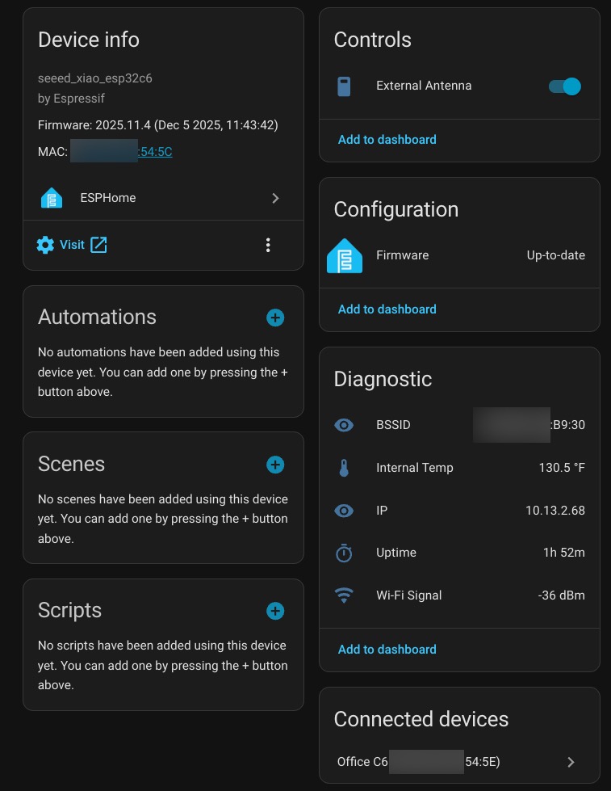Open the Uptime diagnostic entry
This screenshot has height=791, width=611.
click(x=459, y=553)
